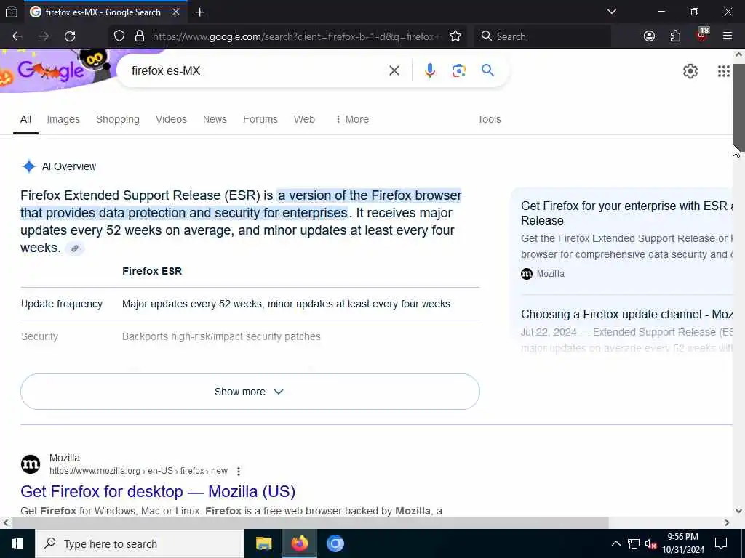Open the Firefox account icon

coord(649,36)
